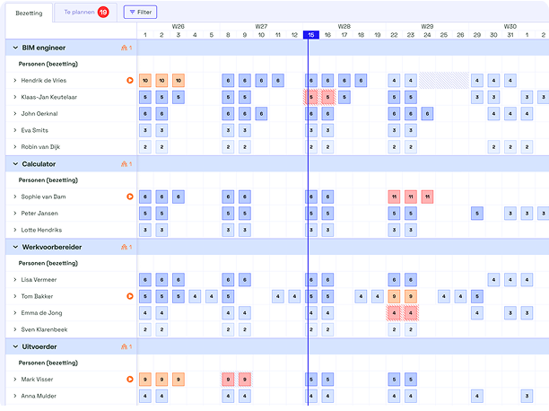Open Lotte Hendriks 3 block on day 23
The height and width of the screenshot is (411, 549).
click(411, 230)
